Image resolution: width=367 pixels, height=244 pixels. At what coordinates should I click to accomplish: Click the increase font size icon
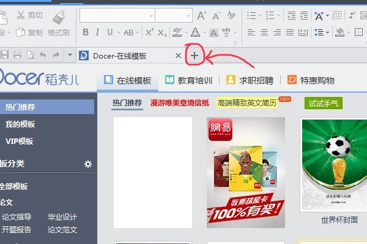point(202,15)
